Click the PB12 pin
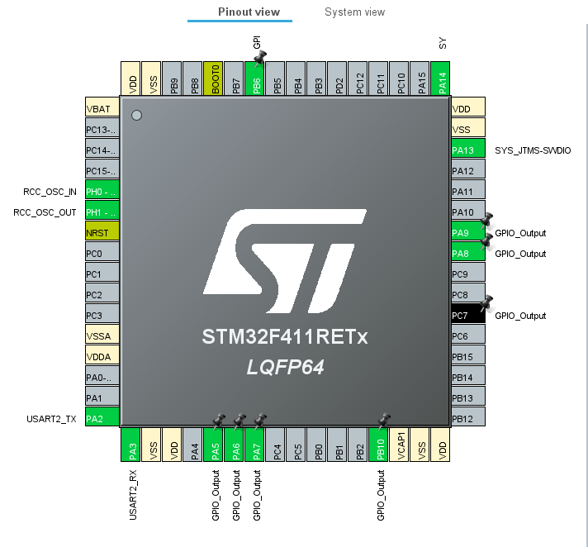588x547 pixels. 468,416
